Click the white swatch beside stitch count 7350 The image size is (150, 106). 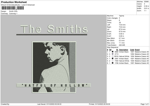[x=112, y=61]
